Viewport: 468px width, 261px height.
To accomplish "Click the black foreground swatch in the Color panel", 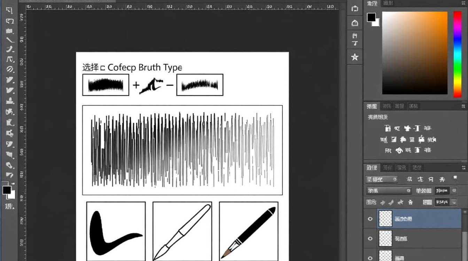I will pos(371,17).
